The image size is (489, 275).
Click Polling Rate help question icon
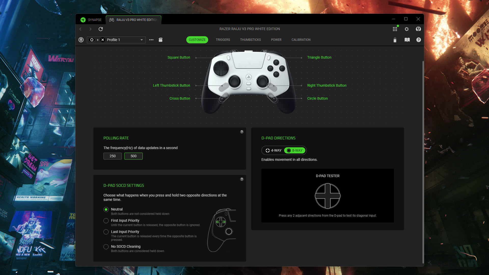pyautogui.click(x=242, y=132)
